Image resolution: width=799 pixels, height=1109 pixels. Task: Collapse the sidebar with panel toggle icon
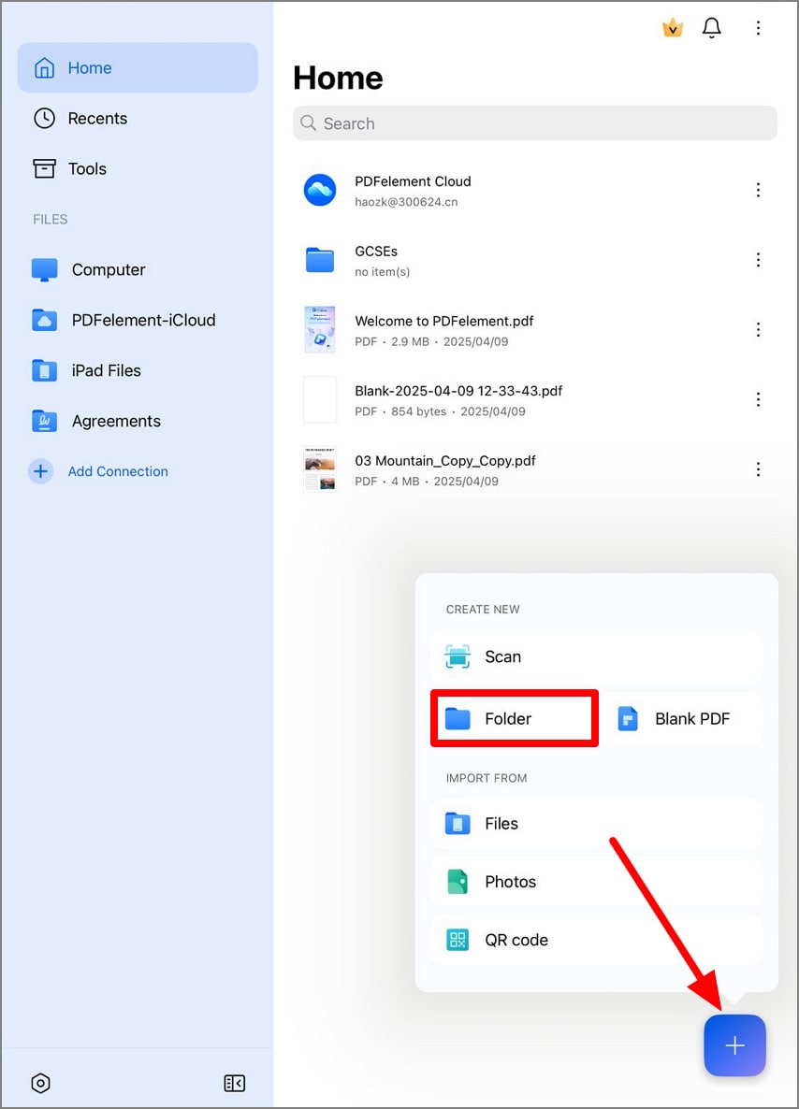[234, 1083]
